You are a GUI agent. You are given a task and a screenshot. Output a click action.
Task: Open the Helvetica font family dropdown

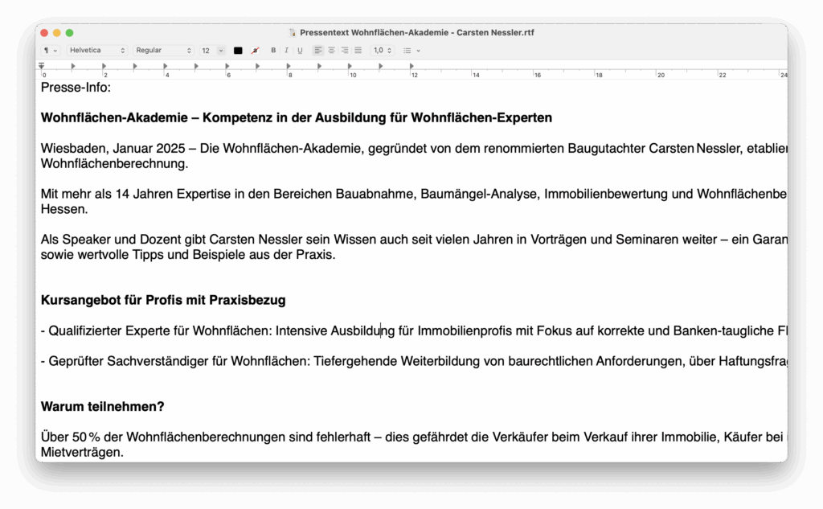96,50
